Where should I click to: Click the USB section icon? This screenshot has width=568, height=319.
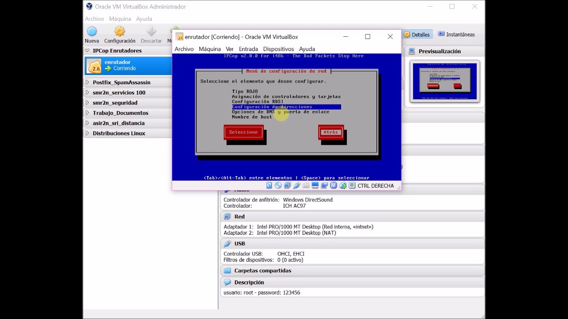[x=227, y=244]
